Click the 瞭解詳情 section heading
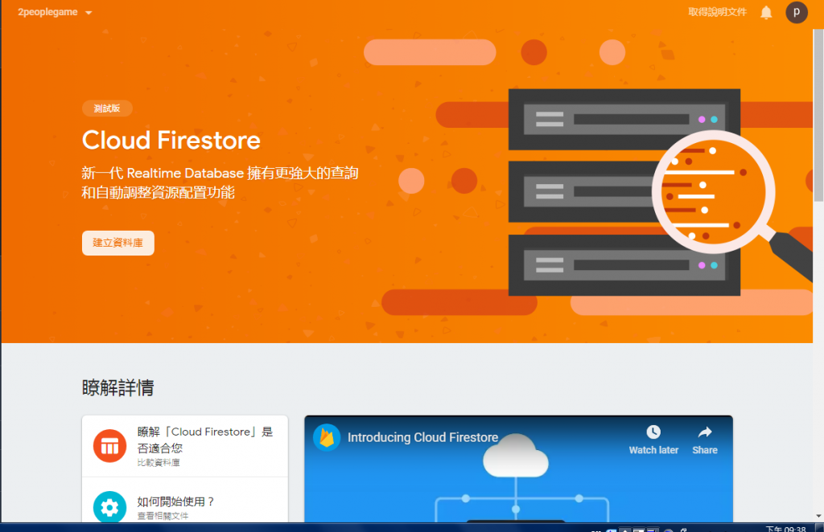824x532 pixels. [x=118, y=387]
